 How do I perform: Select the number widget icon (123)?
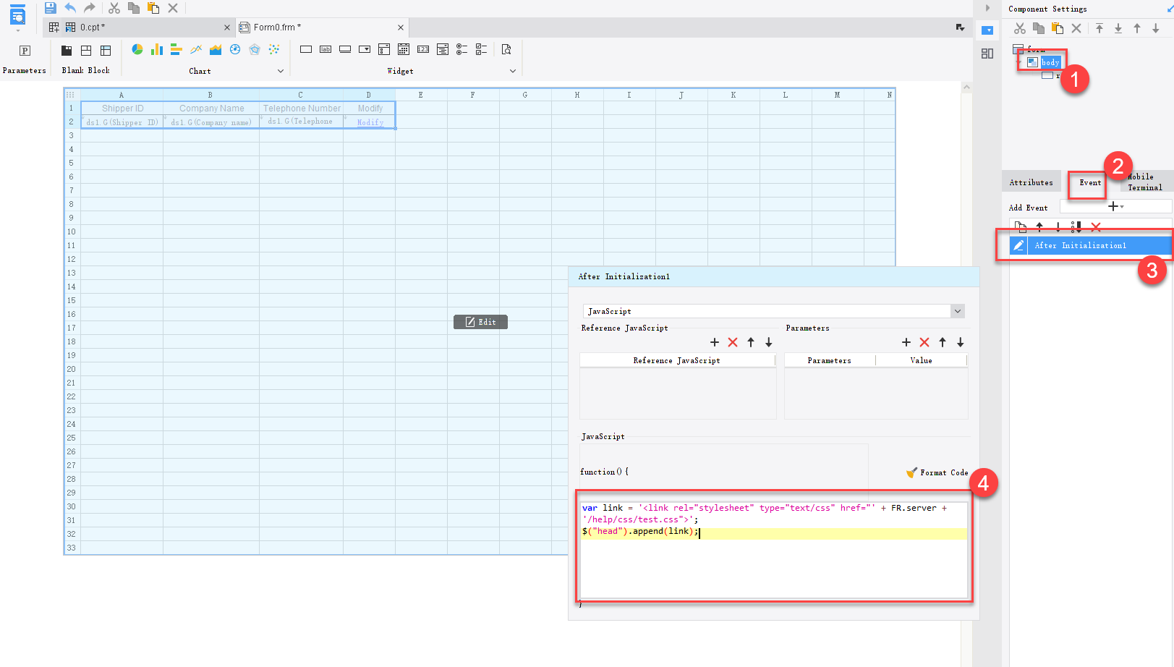click(x=423, y=49)
